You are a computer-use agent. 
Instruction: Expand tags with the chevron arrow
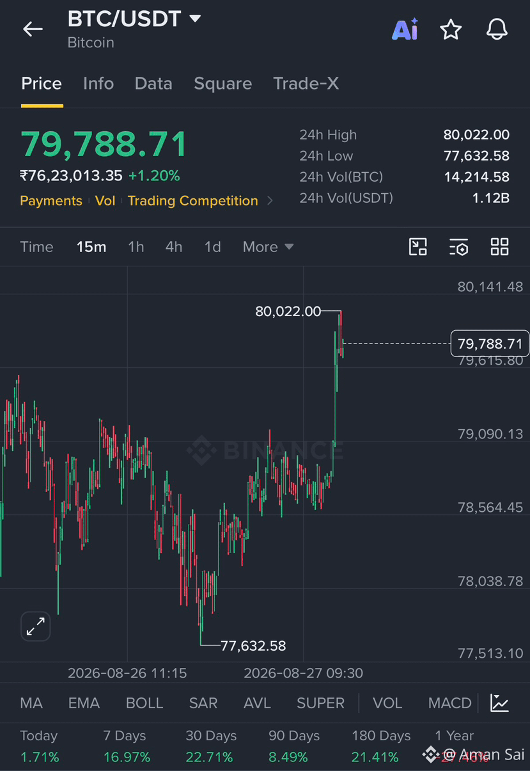(x=270, y=201)
